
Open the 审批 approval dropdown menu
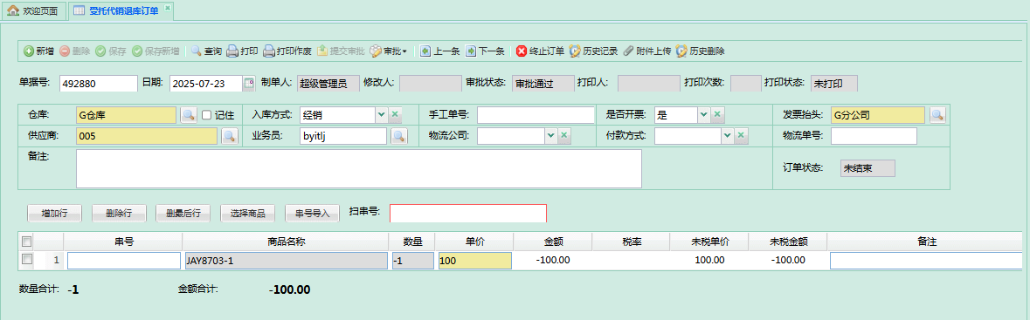(389, 51)
